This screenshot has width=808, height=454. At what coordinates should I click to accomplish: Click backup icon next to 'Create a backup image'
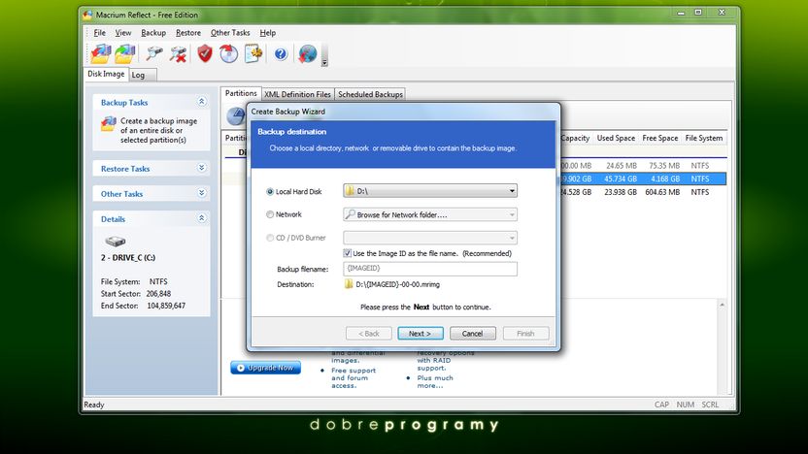(x=108, y=124)
